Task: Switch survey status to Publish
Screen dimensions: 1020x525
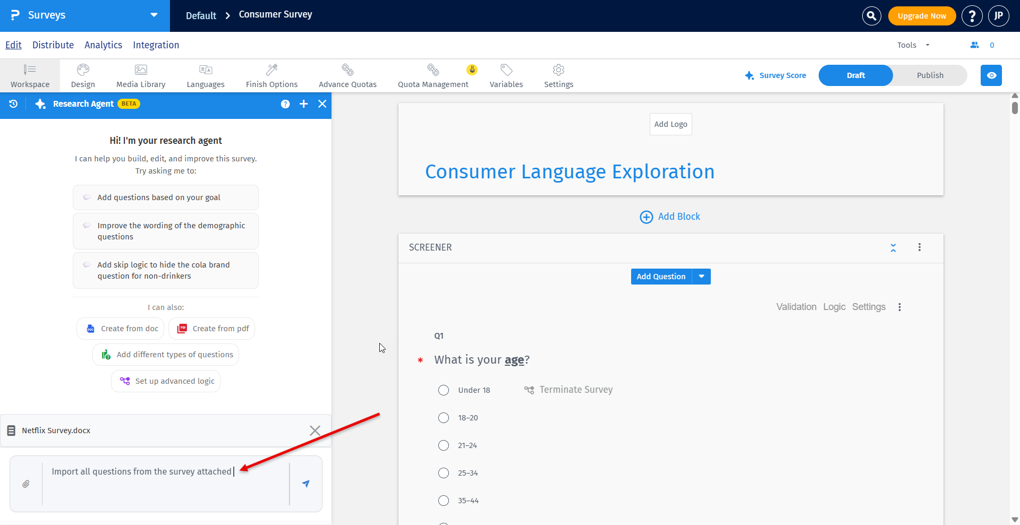Action: pos(930,75)
